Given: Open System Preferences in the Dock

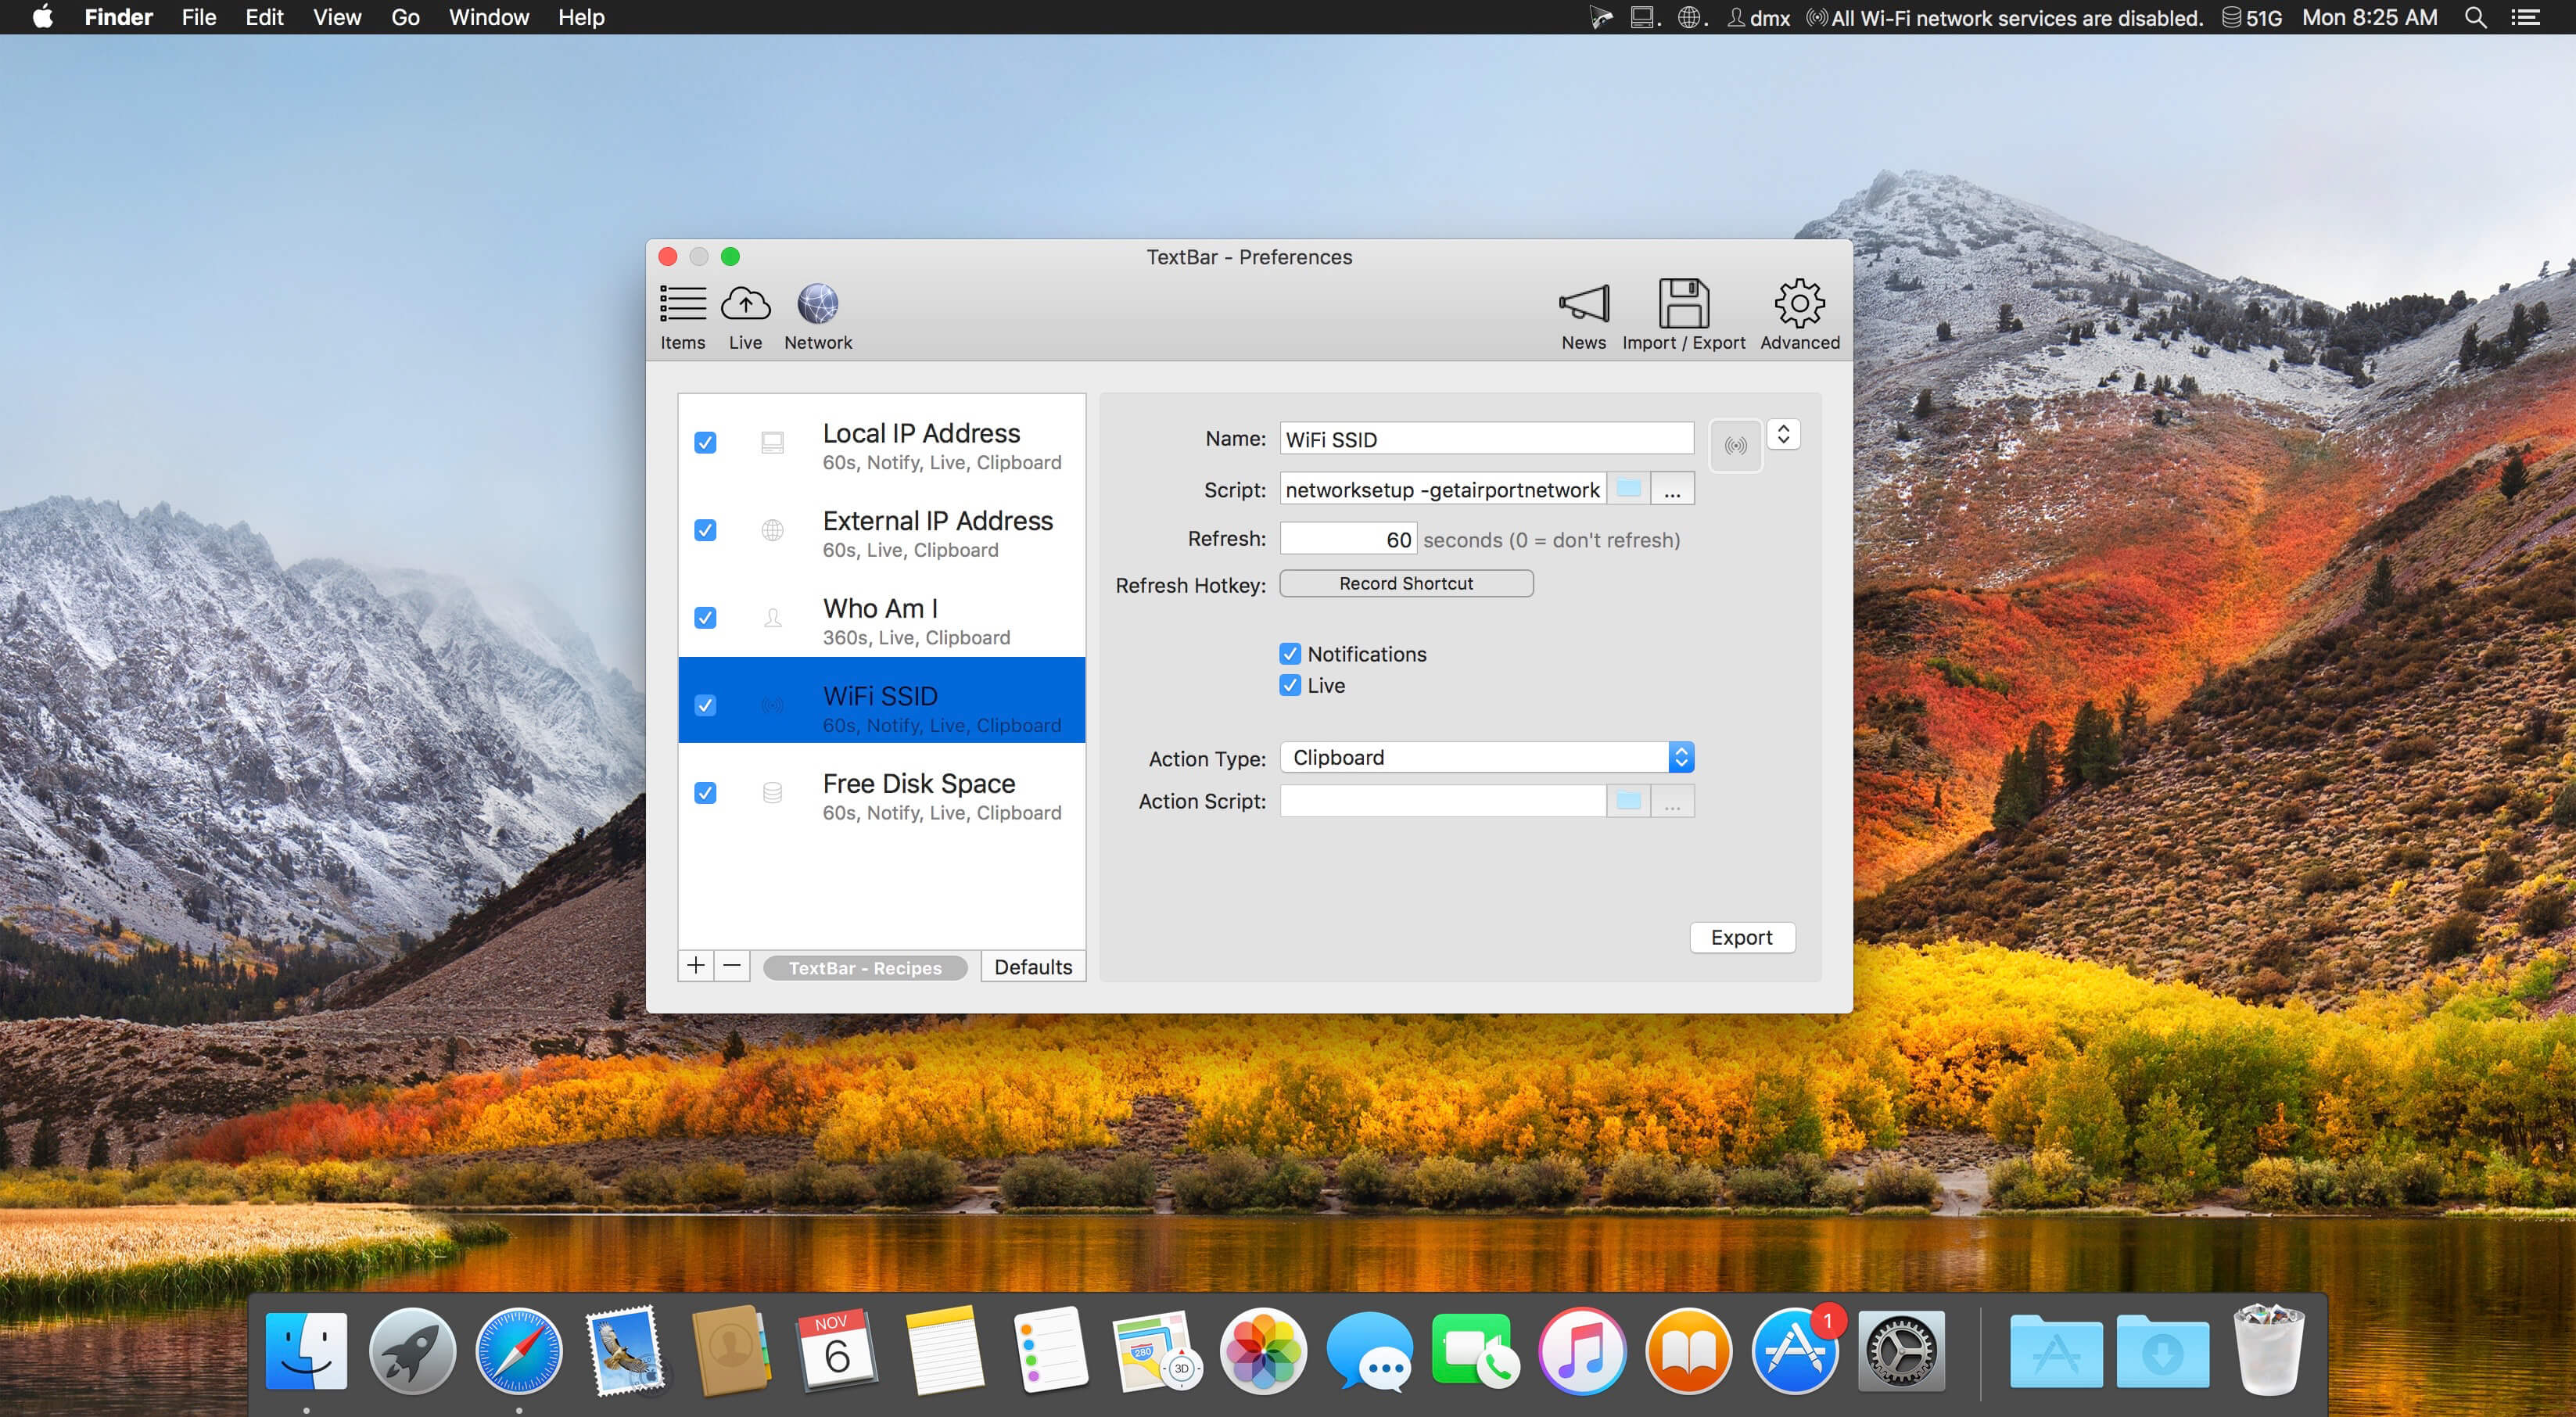Looking at the screenshot, I should point(1901,1351).
